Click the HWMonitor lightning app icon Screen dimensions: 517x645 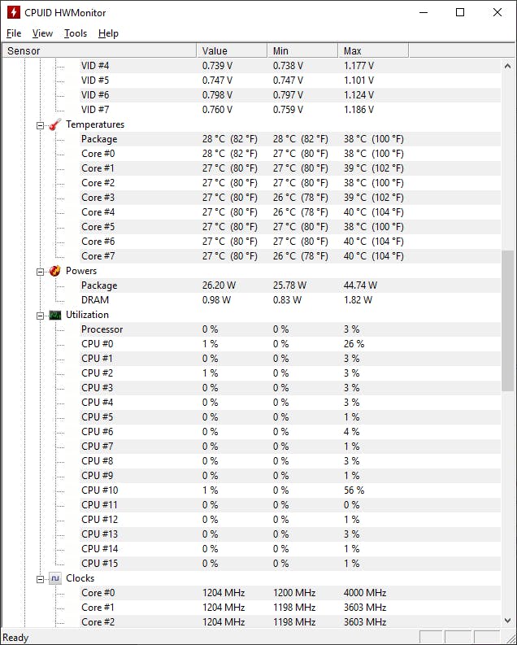(x=13, y=12)
